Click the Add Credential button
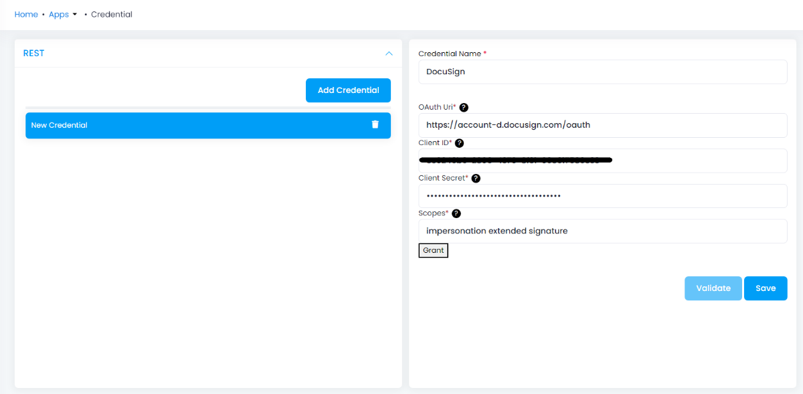803x394 pixels. click(x=348, y=90)
